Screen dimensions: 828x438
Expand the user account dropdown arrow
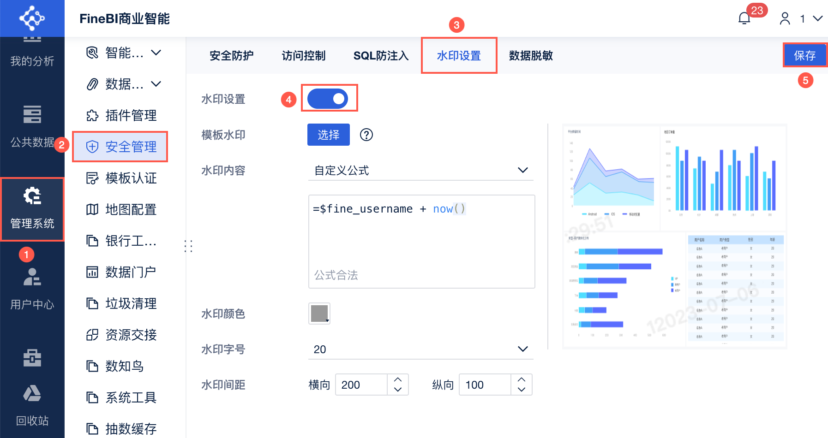tap(818, 18)
